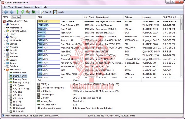Sort by the CPU Clock column header

89,18
